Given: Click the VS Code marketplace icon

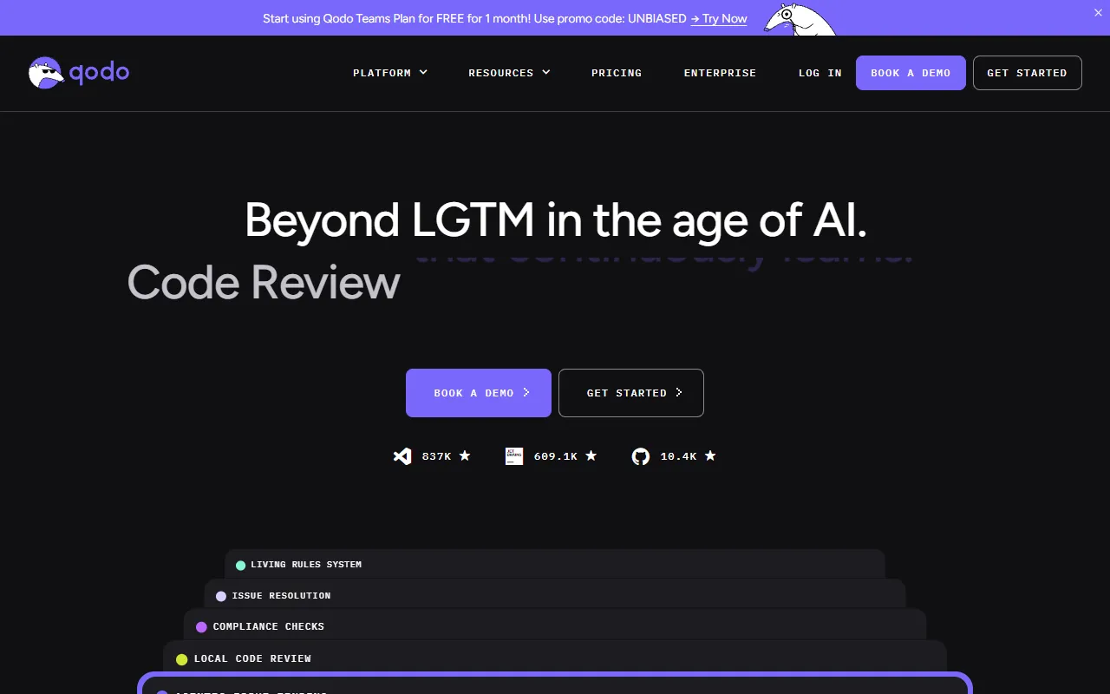Looking at the screenshot, I should (402, 456).
